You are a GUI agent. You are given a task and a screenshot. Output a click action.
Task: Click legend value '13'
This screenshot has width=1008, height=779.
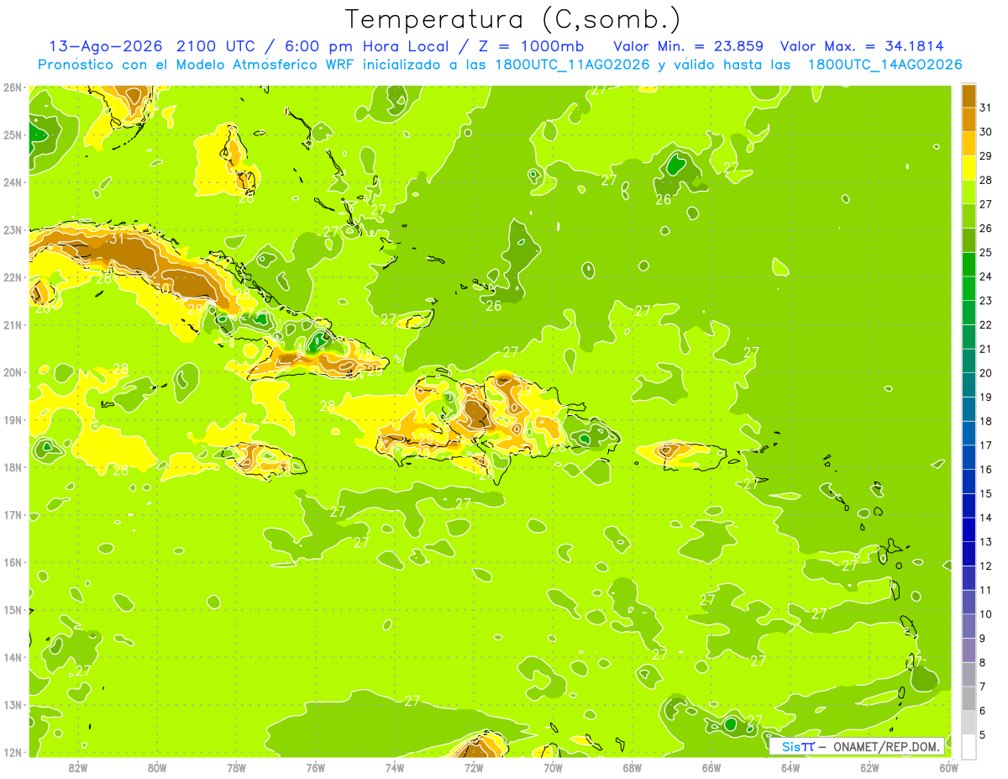(x=986, y=542)
